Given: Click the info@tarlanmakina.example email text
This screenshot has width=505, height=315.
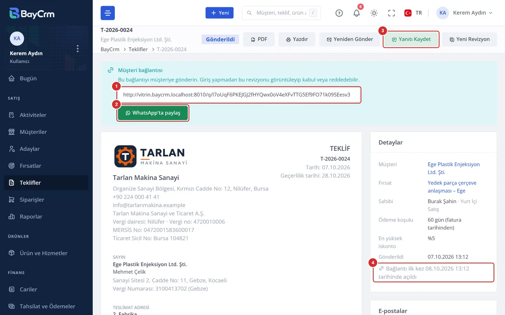Looking at the screenshot, I should pos(149,205).
